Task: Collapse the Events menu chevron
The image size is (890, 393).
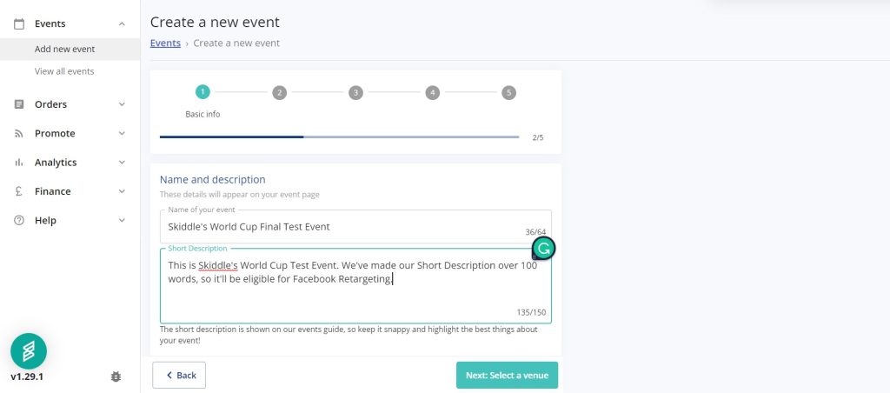Action: click(122, 23)
